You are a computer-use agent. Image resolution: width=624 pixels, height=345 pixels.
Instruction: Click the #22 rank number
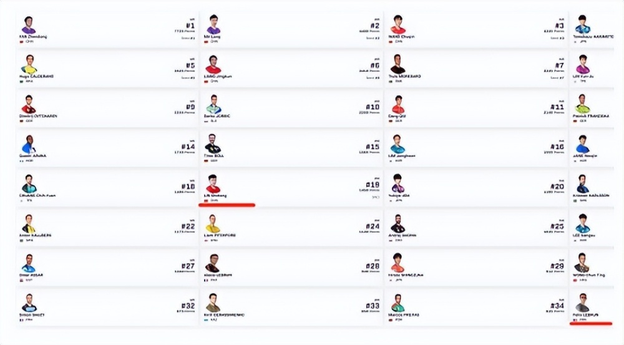(x=188, y=226)
